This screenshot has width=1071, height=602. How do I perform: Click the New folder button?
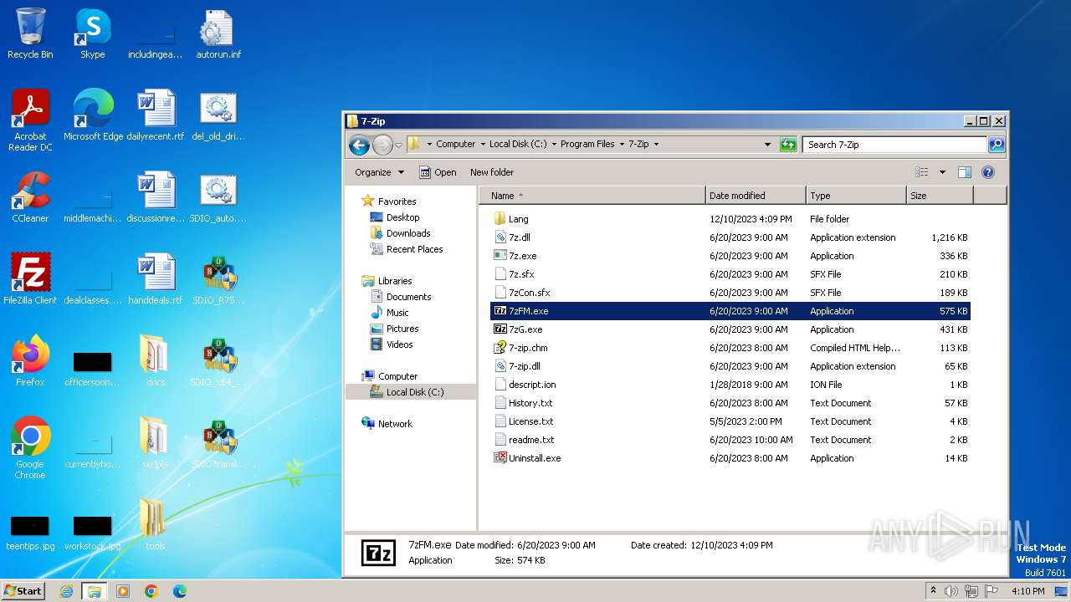click(492, 172)
